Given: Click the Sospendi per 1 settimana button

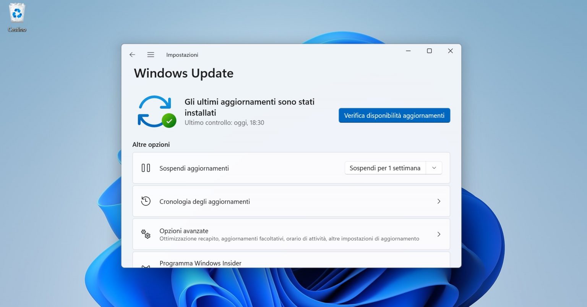Looking at the screenshot, I should tap(385, 168).
